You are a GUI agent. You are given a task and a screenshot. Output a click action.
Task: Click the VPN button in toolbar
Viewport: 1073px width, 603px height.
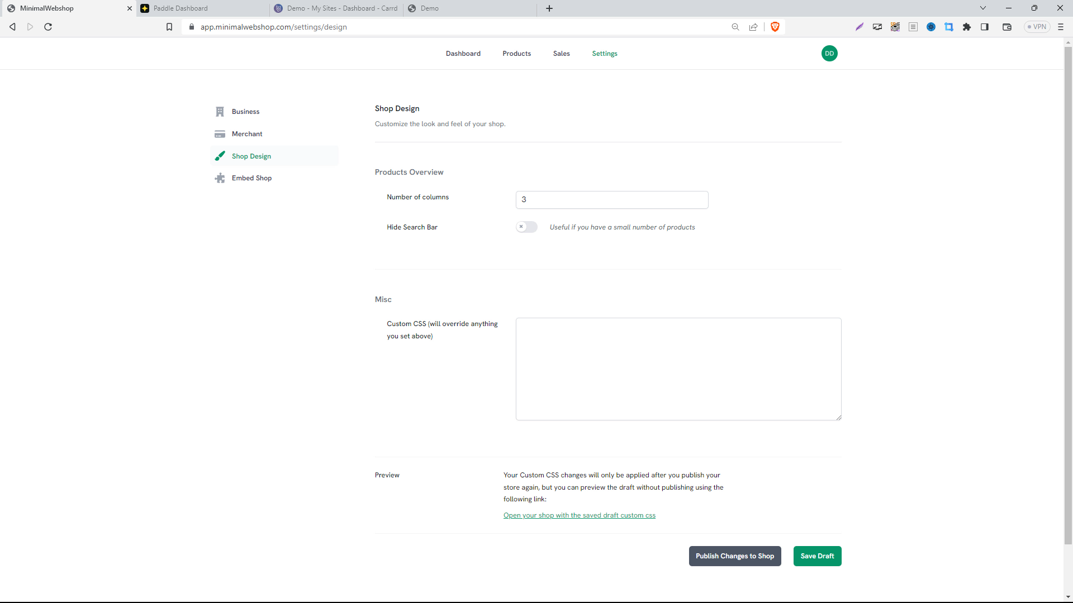[x=1037, y=27]
